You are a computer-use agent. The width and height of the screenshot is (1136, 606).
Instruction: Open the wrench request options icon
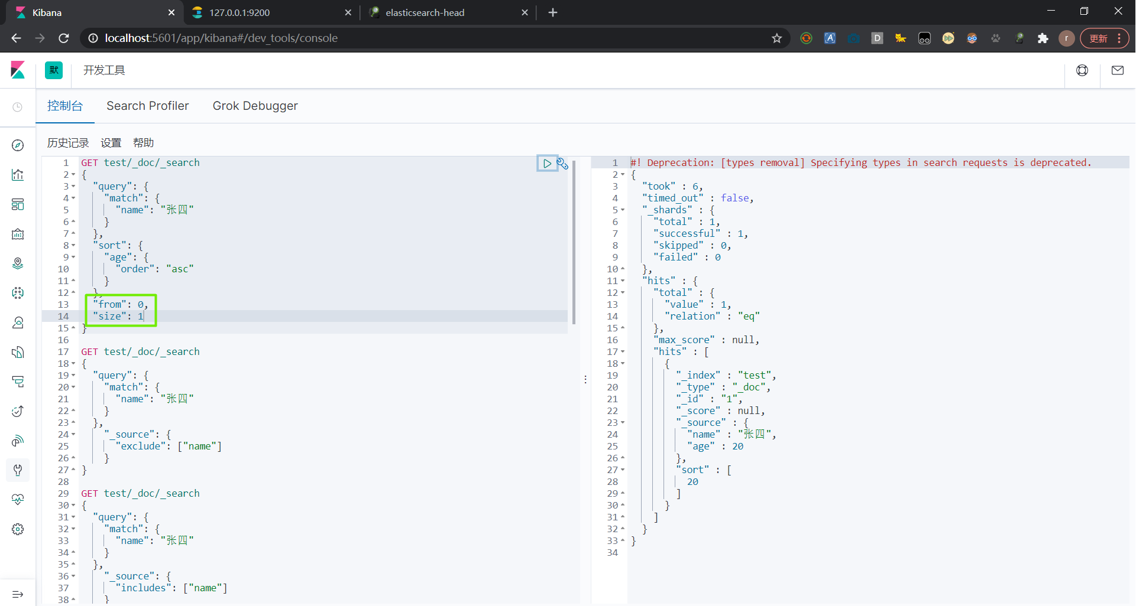click(562, 164)
